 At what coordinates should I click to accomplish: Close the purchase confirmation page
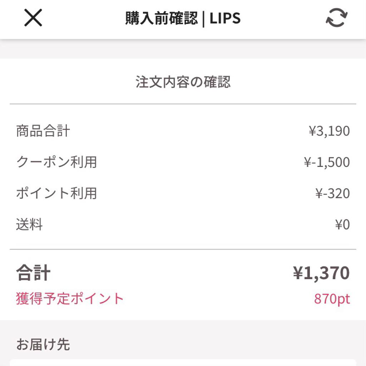pos(33,18)
